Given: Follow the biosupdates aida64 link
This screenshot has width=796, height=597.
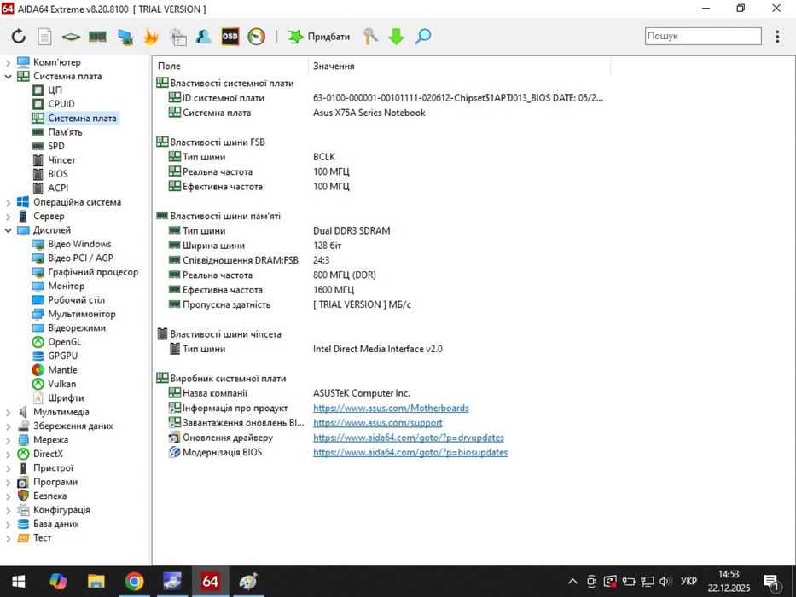Looking at the screenshot, I should click(410, 452).
